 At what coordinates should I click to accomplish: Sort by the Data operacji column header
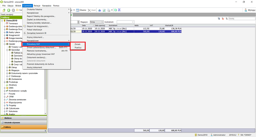coord(101,26)
